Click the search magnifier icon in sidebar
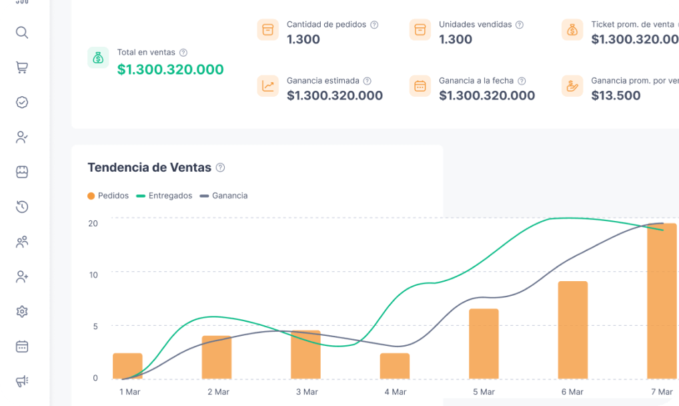Image resolution: width=679 pixels, height=406 pixels. pyautogui.click(x=22, y=33)
